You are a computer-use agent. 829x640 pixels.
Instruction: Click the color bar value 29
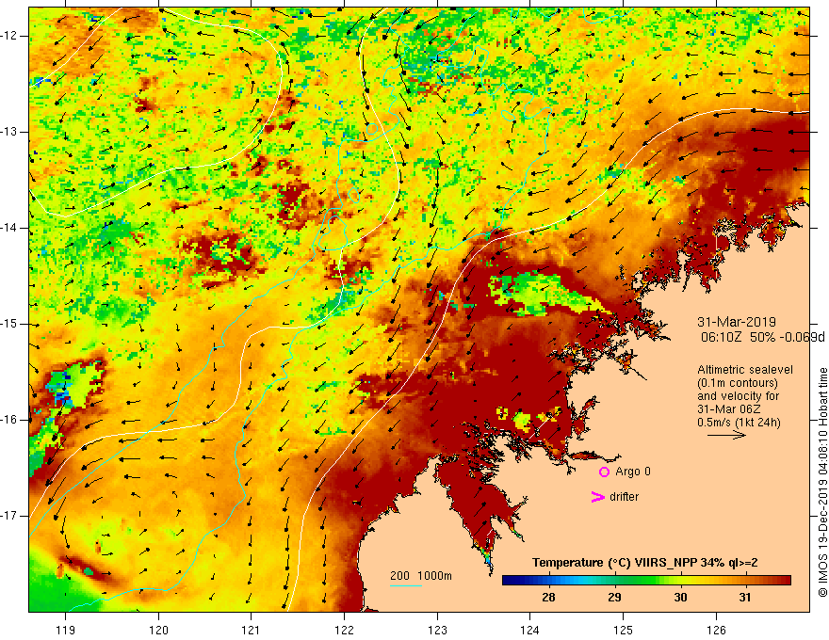click(614, 598)
